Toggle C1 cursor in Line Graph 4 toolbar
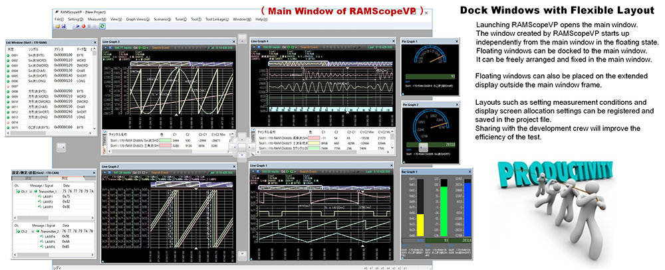 tap(289, 47)
